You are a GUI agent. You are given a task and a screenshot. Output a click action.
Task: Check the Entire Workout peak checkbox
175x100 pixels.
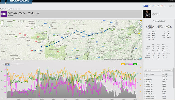[x=145, y=74]
